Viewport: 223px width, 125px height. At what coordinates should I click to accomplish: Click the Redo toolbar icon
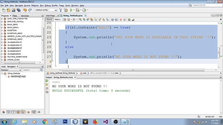pyautogui.click(x=30, y=10)
